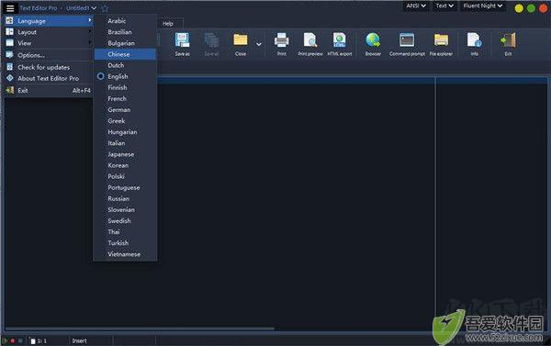Screen dimensions: 551x346
Task: Select Bulgarian language option
Action: [125, 43]
